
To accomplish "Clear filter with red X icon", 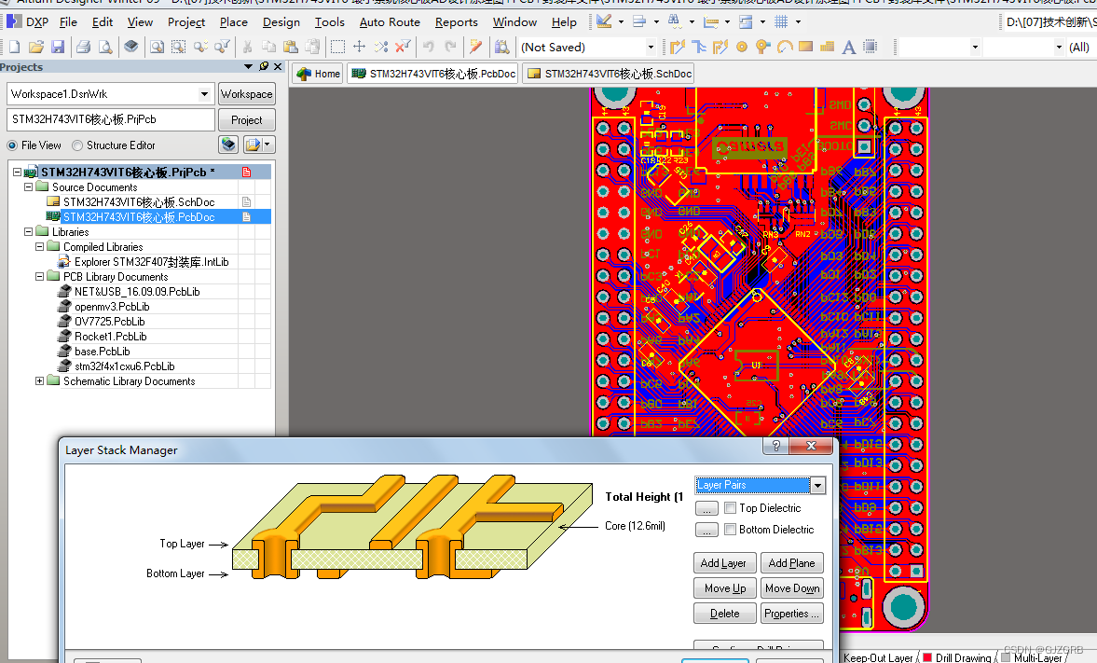I will [403, 47].
